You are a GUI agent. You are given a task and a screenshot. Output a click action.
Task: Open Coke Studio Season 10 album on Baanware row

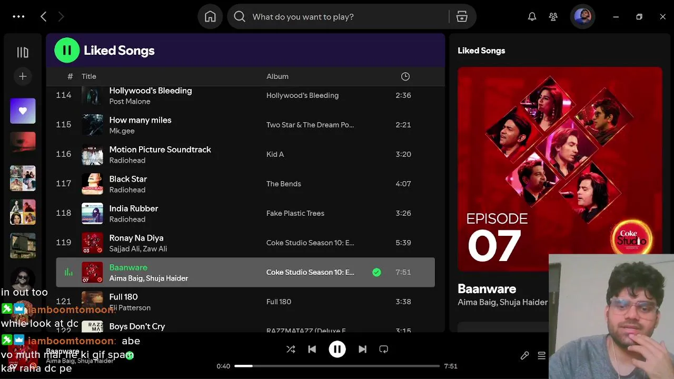pos(310,272)
